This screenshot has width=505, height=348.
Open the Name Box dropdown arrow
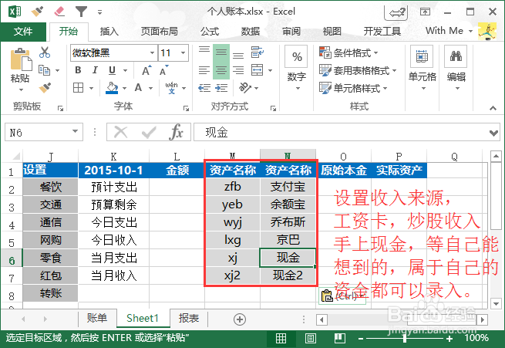[75, 131]
